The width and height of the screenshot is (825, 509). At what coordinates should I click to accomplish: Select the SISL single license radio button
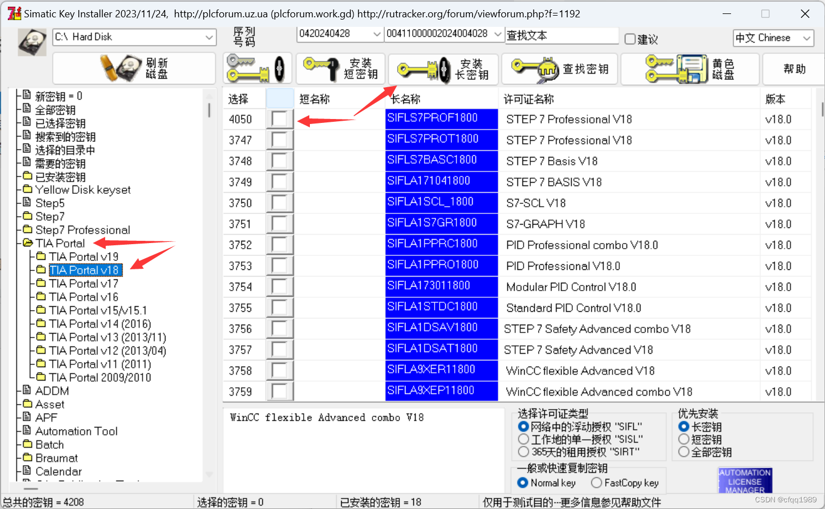[524, 439]
